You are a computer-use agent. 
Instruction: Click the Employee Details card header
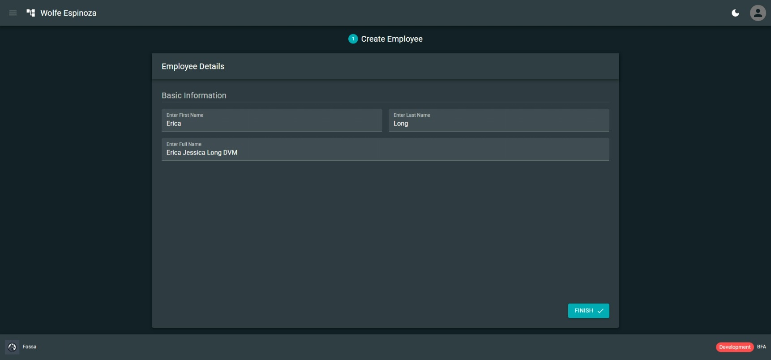(193, 66)
